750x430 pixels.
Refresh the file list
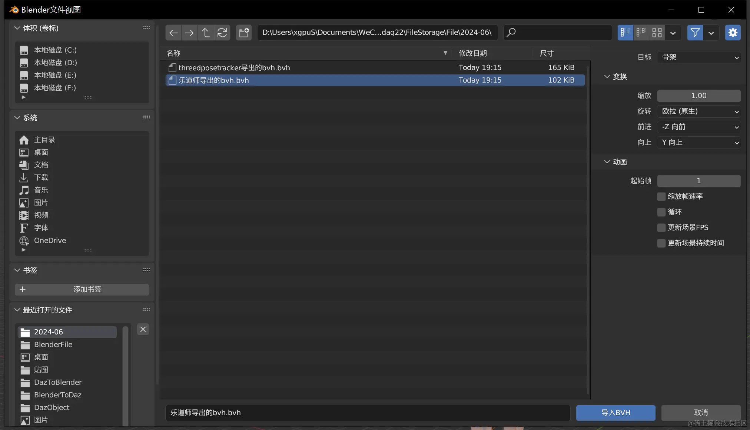coord(222,33)
